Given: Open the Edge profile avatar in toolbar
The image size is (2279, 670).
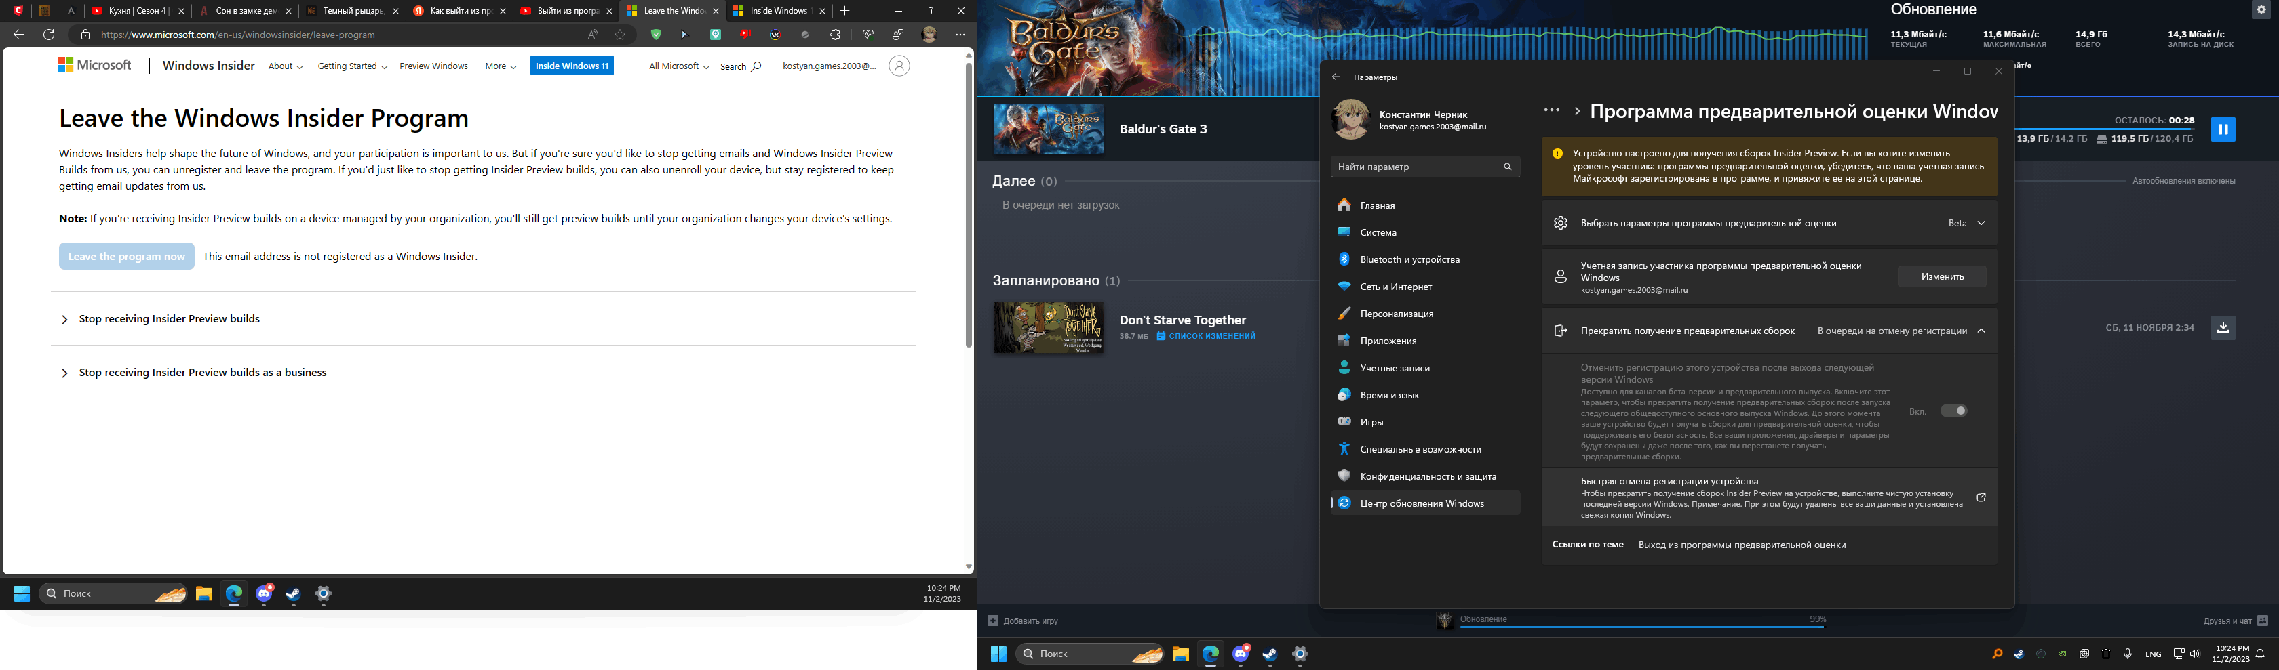Looking at the screenshot, I should [x=929, y=35].
